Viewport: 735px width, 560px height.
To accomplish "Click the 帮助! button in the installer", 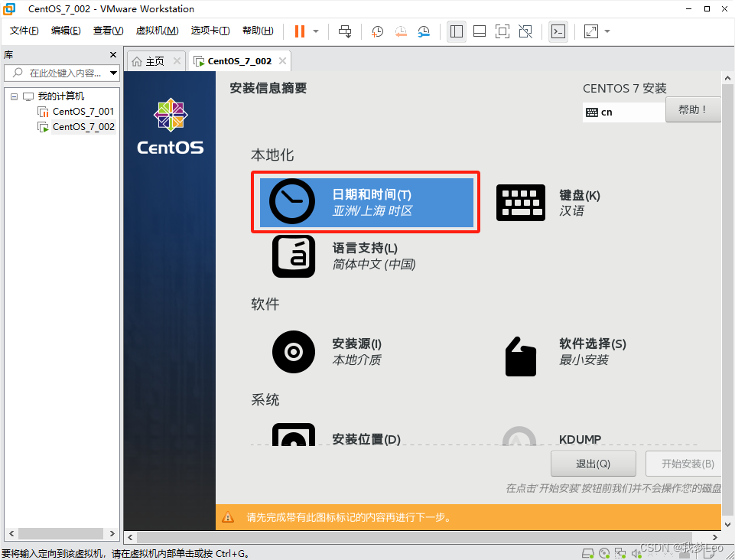I will click(692, 109).
